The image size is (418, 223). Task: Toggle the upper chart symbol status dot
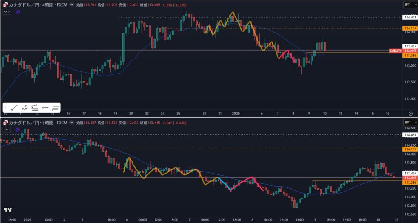(x=72, y=5)
